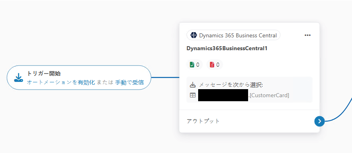352x153 pixels.
Task: Click the [CustomerCard] message source text
Action: point(269,95)
